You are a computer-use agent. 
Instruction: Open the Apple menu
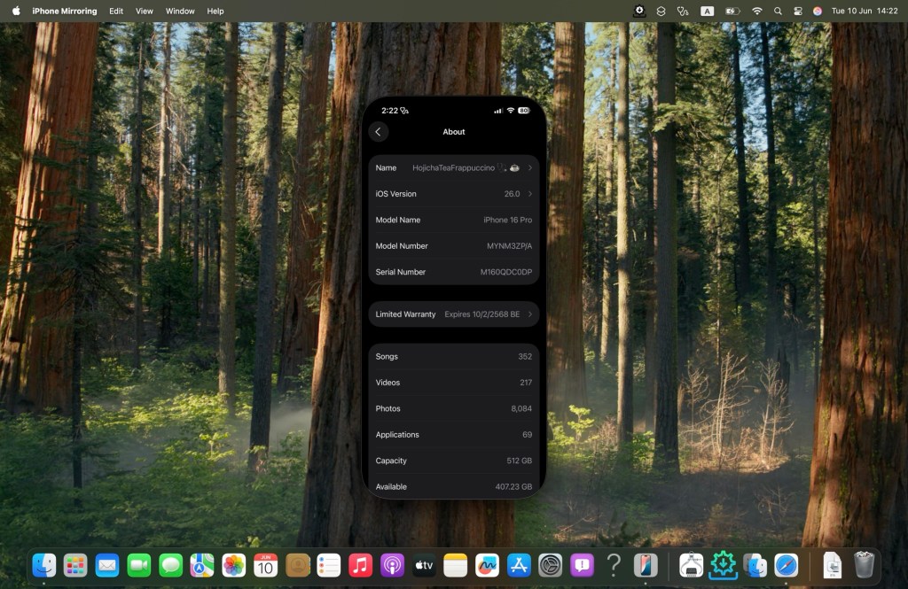tap(16, 11)
